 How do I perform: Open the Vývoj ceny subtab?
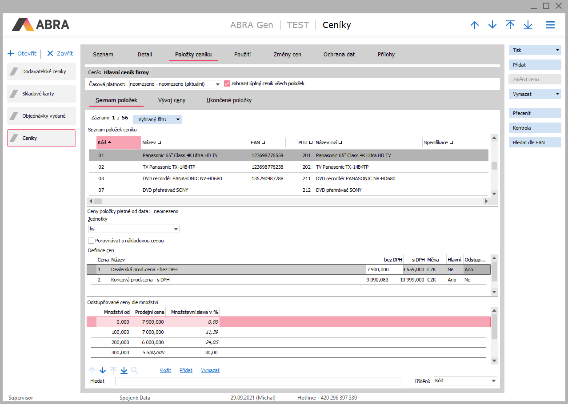coord(172,100)
